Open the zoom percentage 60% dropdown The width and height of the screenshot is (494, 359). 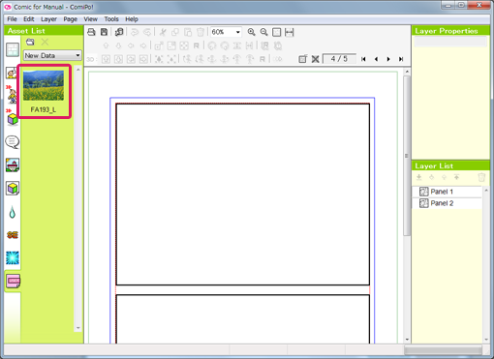(x=226, y=32)
